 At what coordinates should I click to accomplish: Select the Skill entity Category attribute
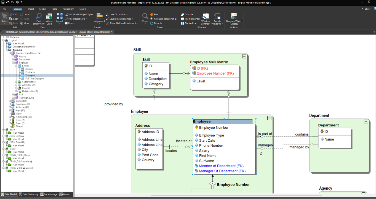(x=156, y=84)
